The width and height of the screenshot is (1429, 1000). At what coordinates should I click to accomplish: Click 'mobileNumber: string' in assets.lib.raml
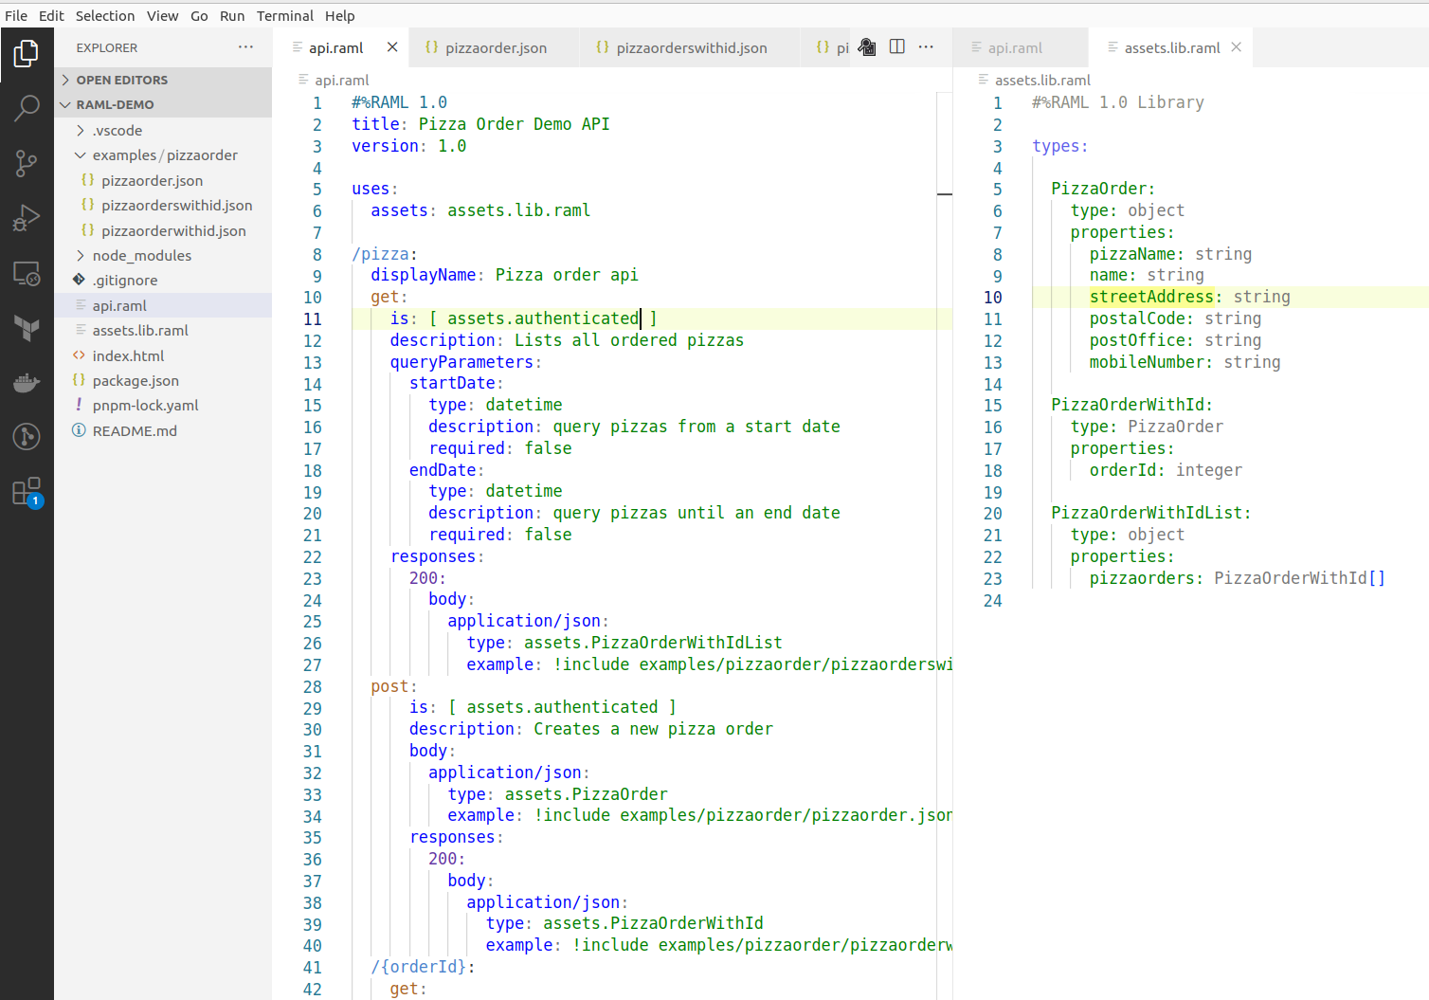1185,362
